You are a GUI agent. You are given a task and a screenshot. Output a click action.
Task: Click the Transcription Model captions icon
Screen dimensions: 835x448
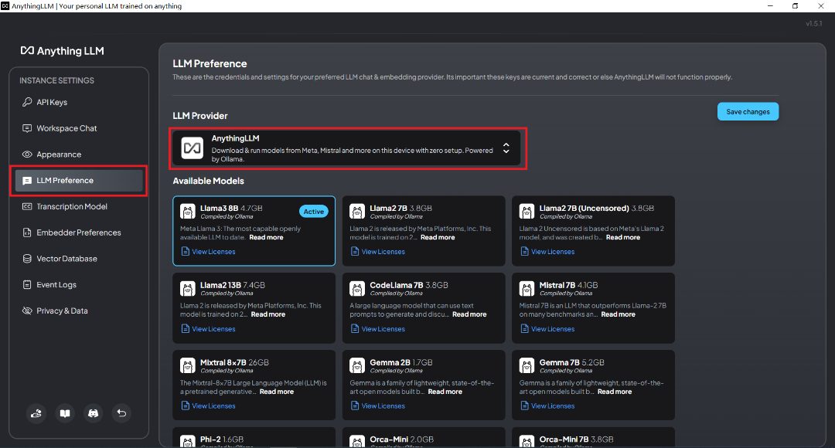pos(27,206)
